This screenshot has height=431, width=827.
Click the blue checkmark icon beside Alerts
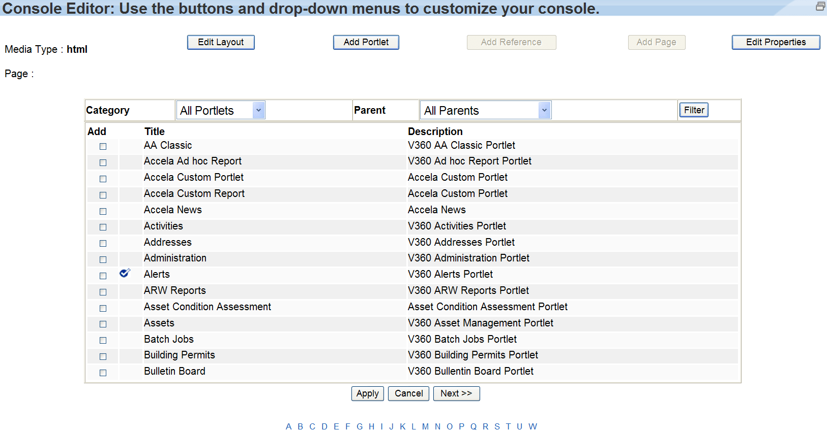point(125,273)
